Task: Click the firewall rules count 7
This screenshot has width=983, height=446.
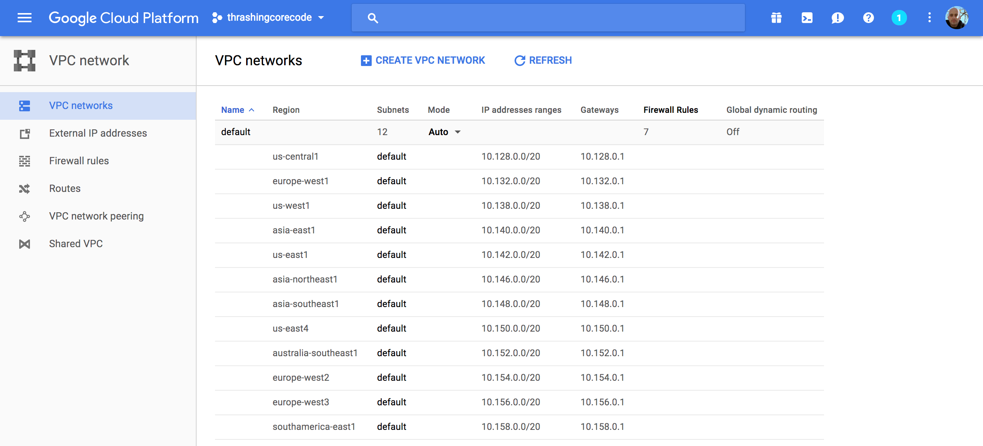Action: point(646,132)
